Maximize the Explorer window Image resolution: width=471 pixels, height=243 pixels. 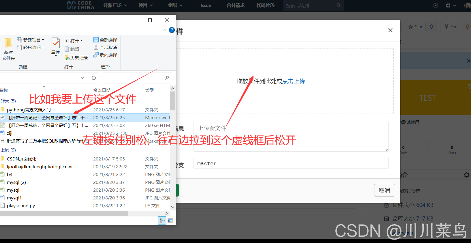[x=150, y=20]
